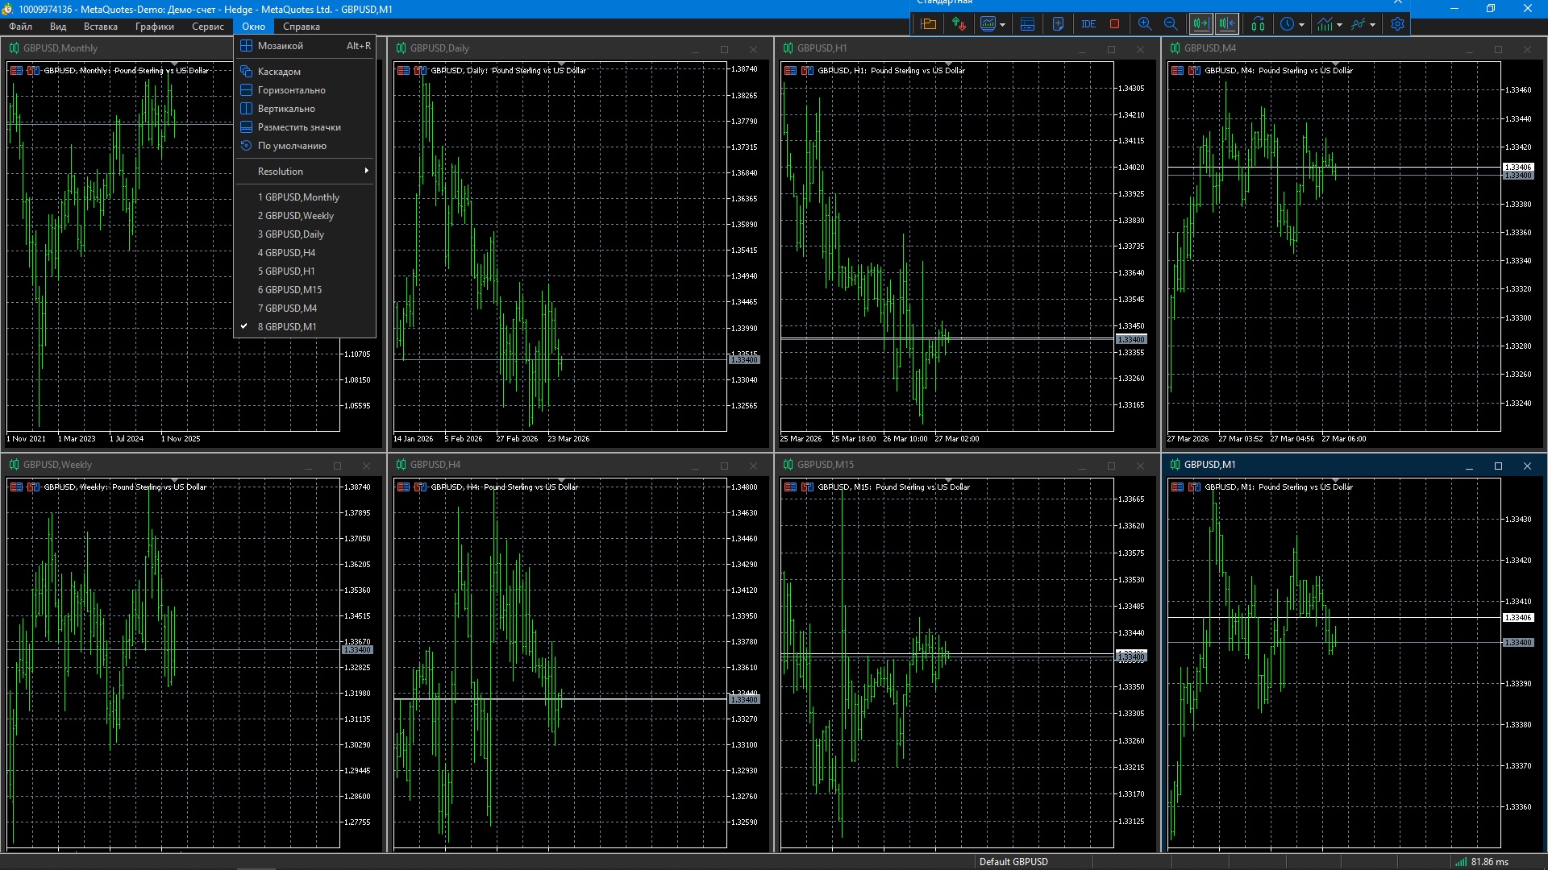Choose Каскадом window arrangement
The width and height of the screenshot is (1548, 870).
tap(279, 72)
